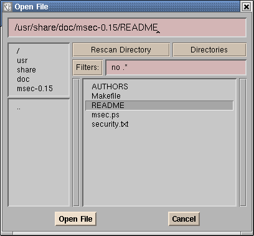Select the msec.ps file
Screen dimensions: 254x236
tap(105, 115)
